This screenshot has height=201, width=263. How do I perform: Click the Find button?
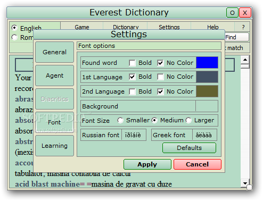click(237, 37)
